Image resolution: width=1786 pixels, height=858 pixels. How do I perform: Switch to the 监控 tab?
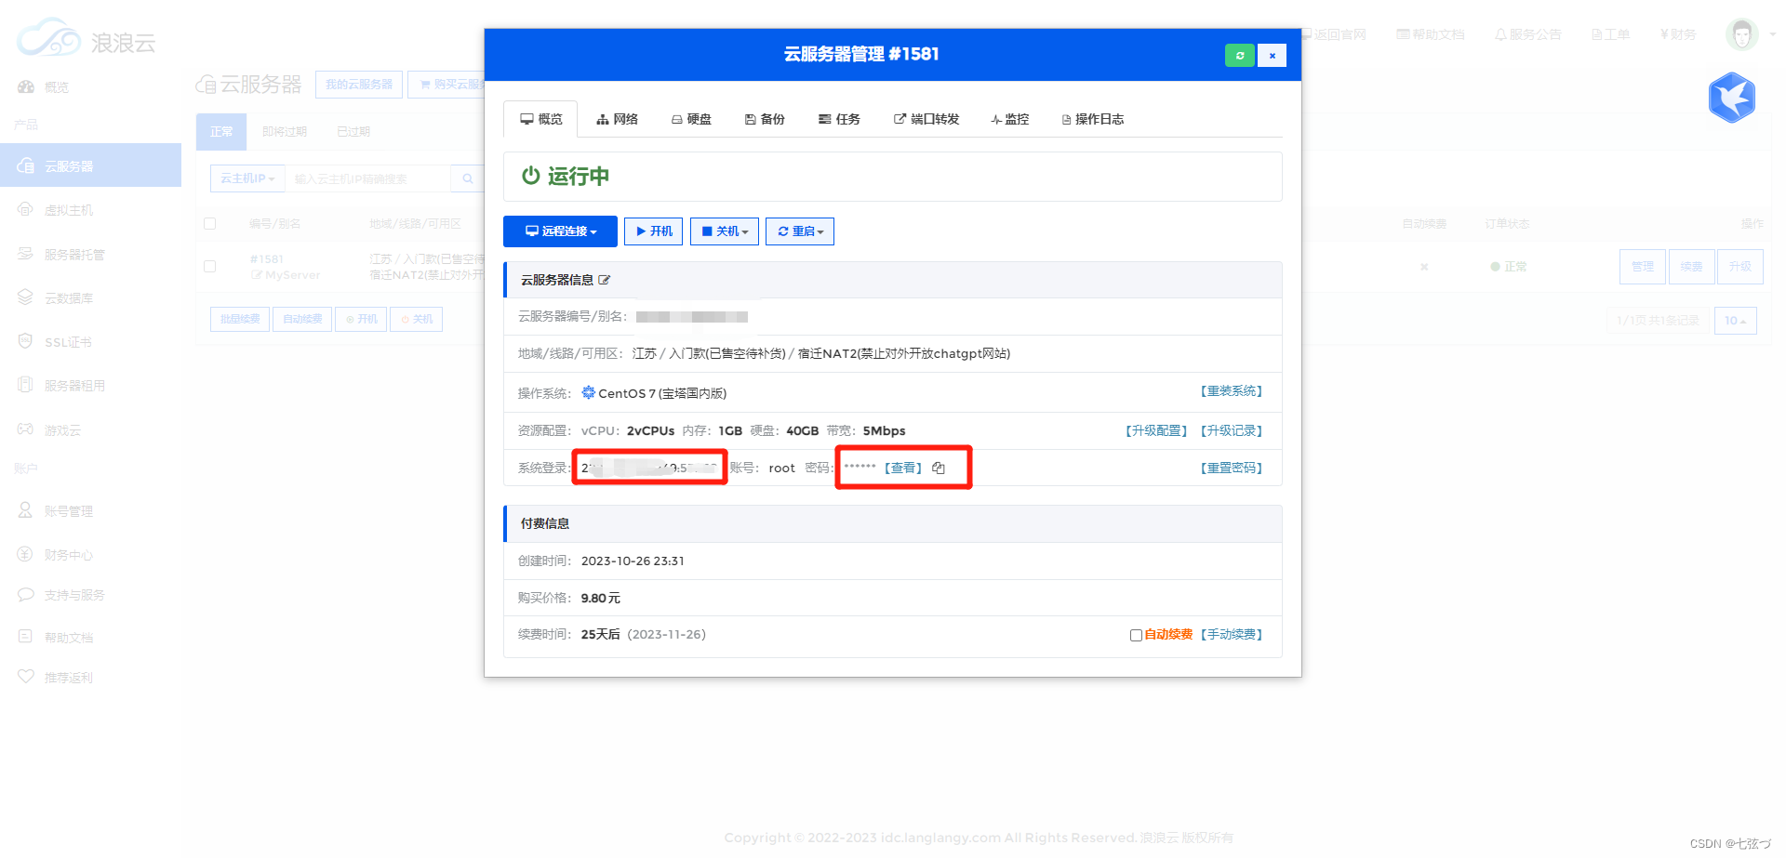1009,119
